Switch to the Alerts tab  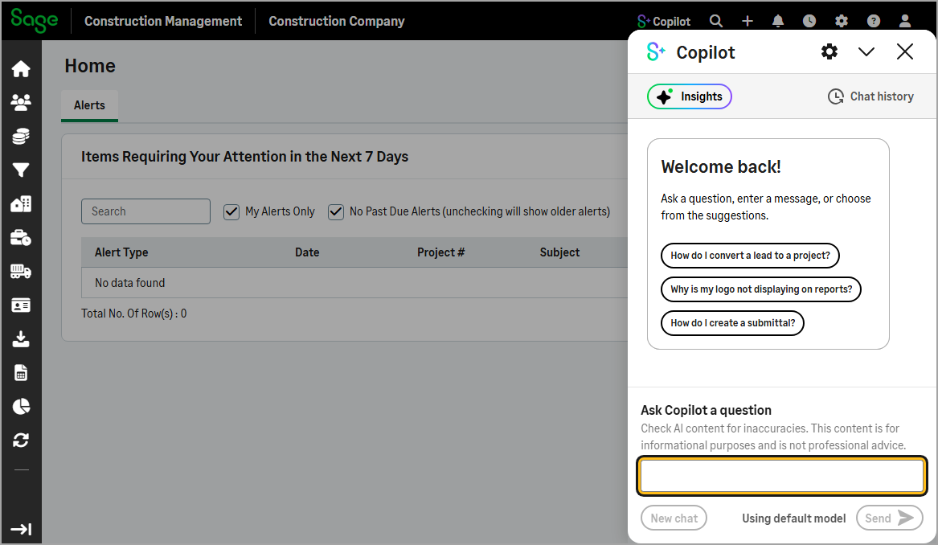click(x=88, y=104)
